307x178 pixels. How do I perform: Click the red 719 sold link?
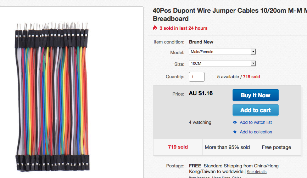pyautogui.click(x=251, y=77)
